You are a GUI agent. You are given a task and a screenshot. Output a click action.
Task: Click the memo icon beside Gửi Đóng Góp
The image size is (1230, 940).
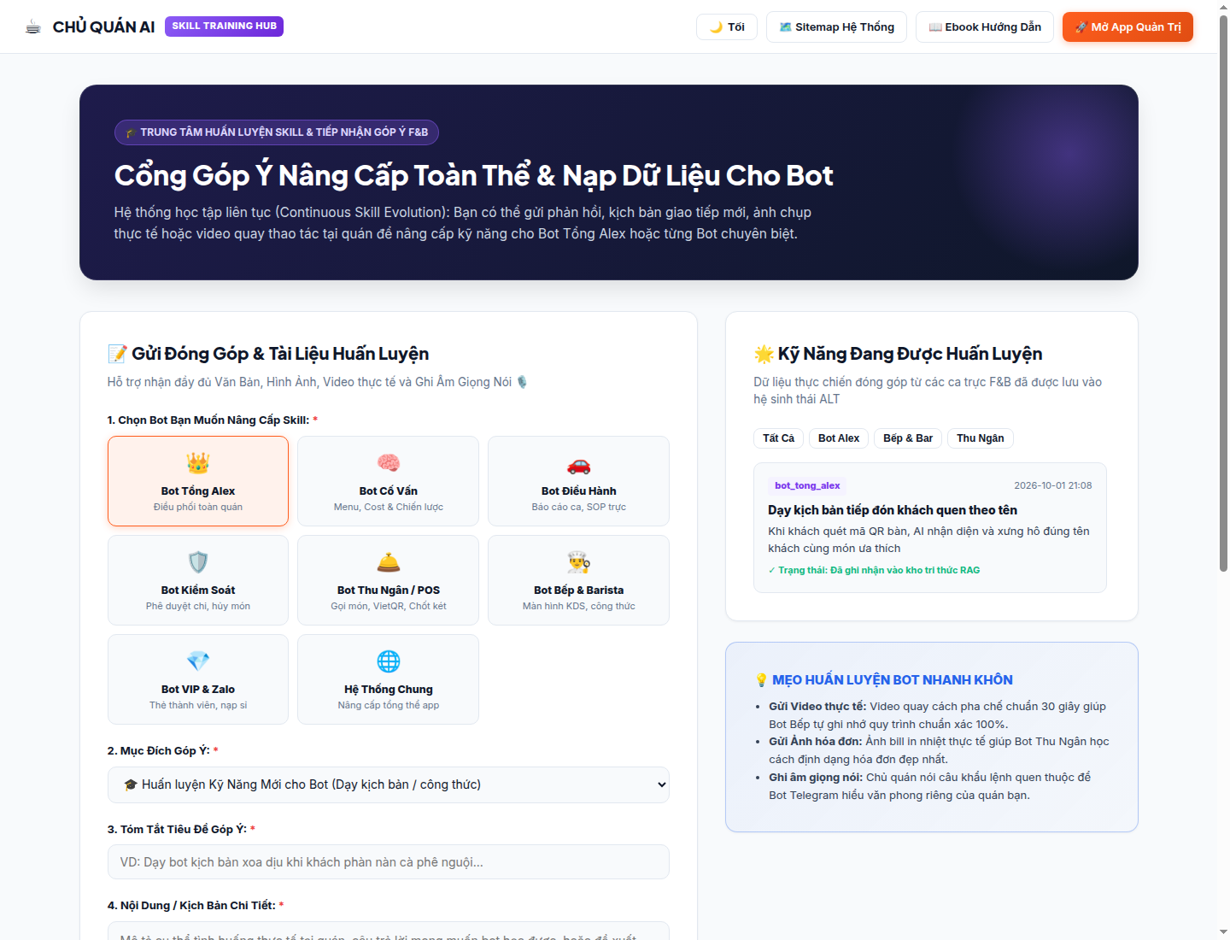click(118, 354)
